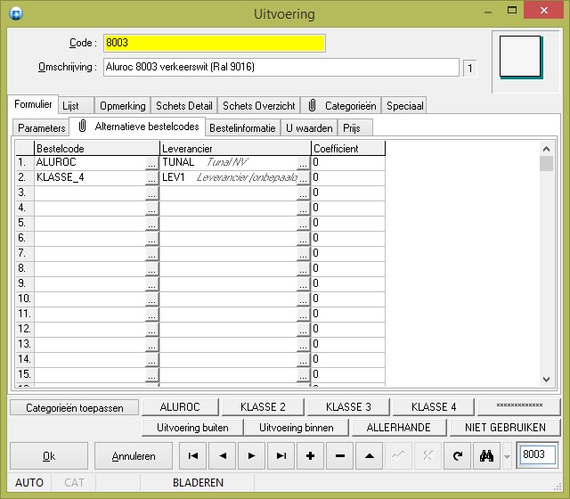Open Bestelcode lookup in row 5
This screenshot has width=570, height=499.
point(152,224)
